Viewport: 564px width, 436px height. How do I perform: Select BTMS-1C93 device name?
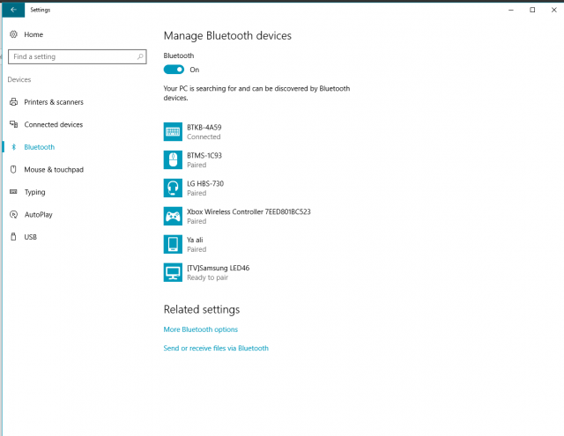(x=204, y=155)
